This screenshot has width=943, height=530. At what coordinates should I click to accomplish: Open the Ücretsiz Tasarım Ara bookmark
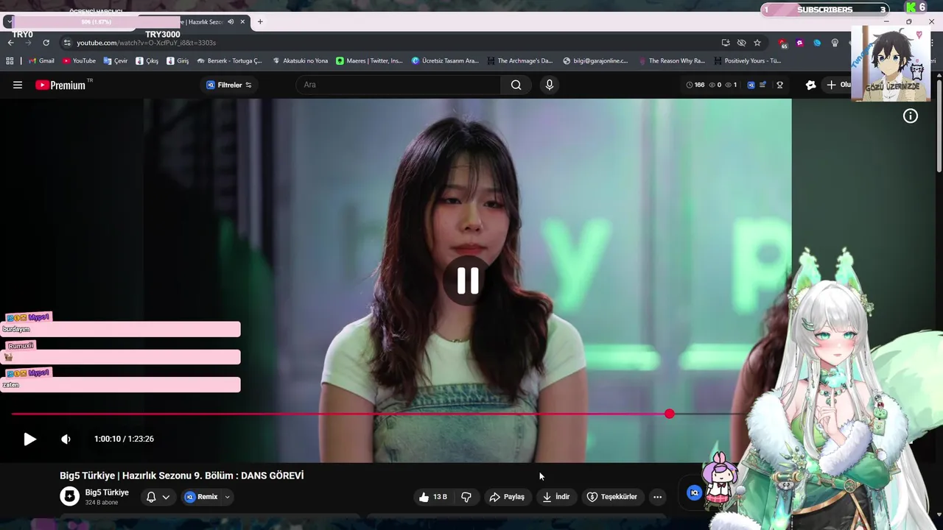point(445,61)
